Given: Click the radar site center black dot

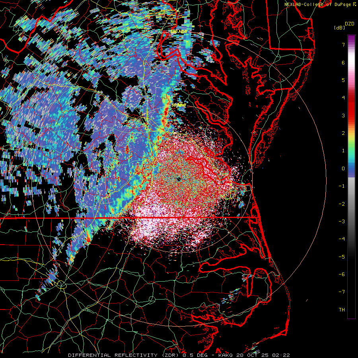Looking at the screenshot, I should (179, 179).
